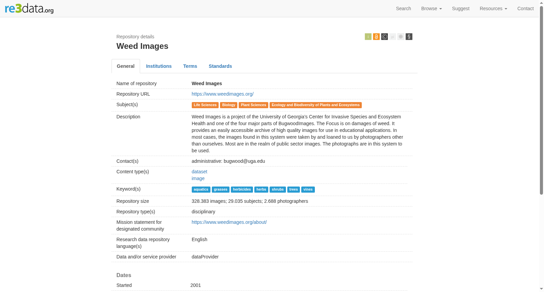Open the re3data.org logo homepage
This screenshot has height=292, width=544.
pos(29,8)
